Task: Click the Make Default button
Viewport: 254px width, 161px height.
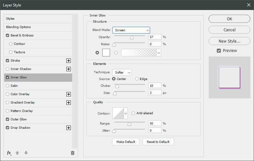Action: tap(126, 142)
